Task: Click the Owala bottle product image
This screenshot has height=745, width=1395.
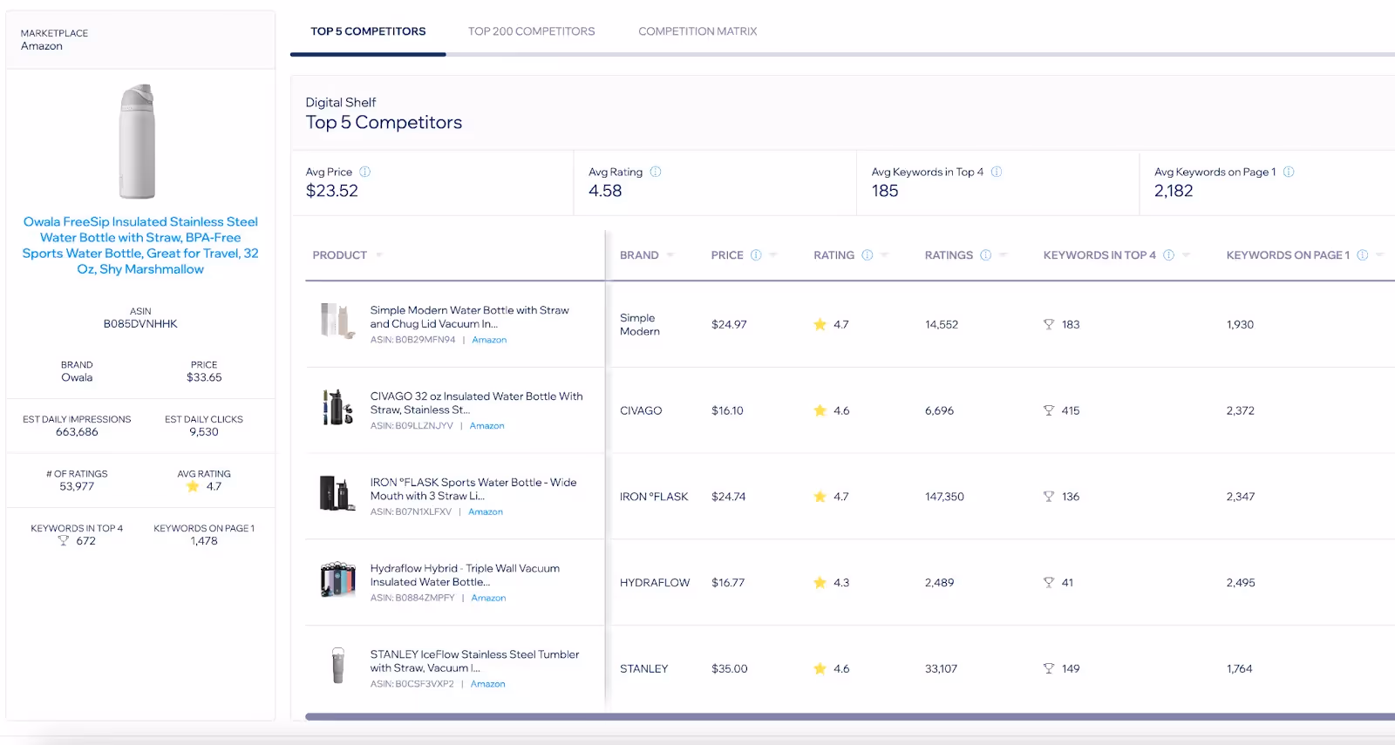Action: [138, 141]
